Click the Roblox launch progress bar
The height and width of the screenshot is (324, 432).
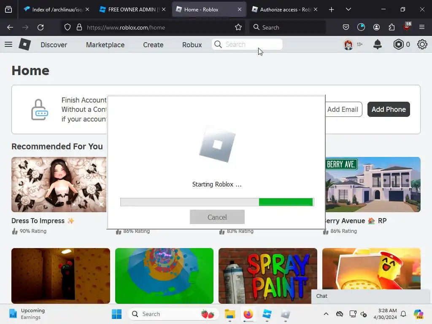tap(217, 202)
